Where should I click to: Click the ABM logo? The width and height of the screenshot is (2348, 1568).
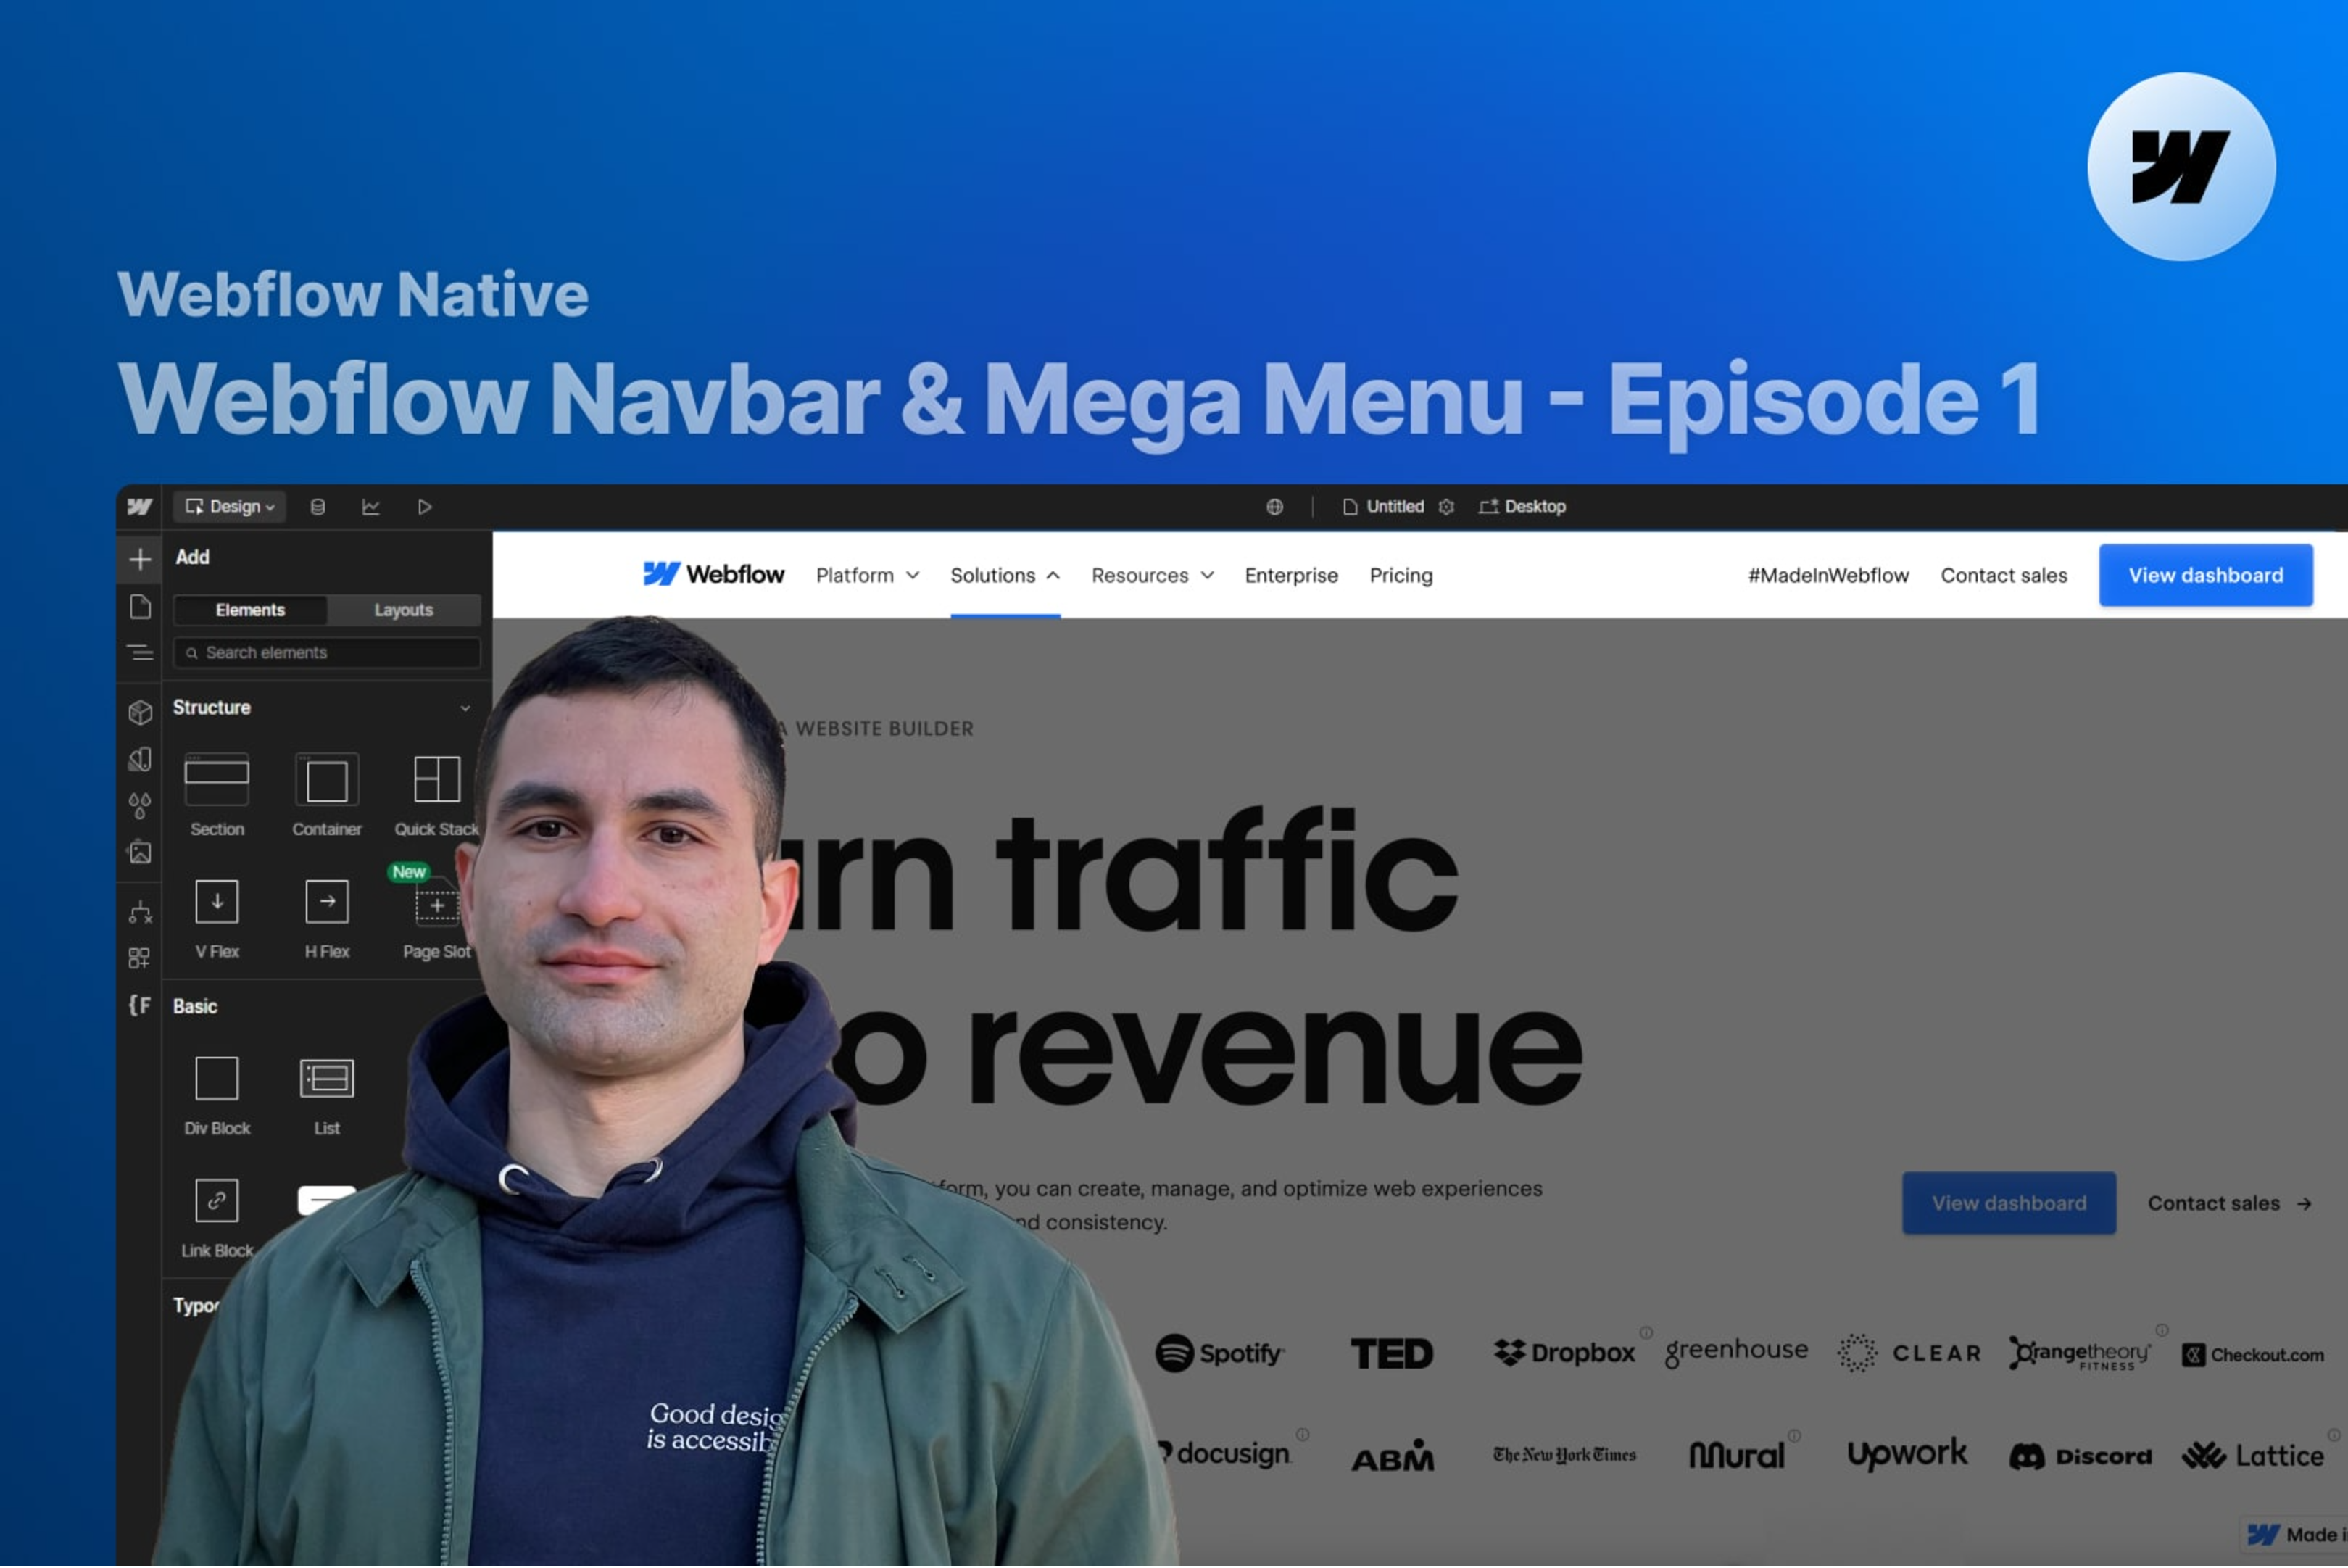(1392, 1457)
